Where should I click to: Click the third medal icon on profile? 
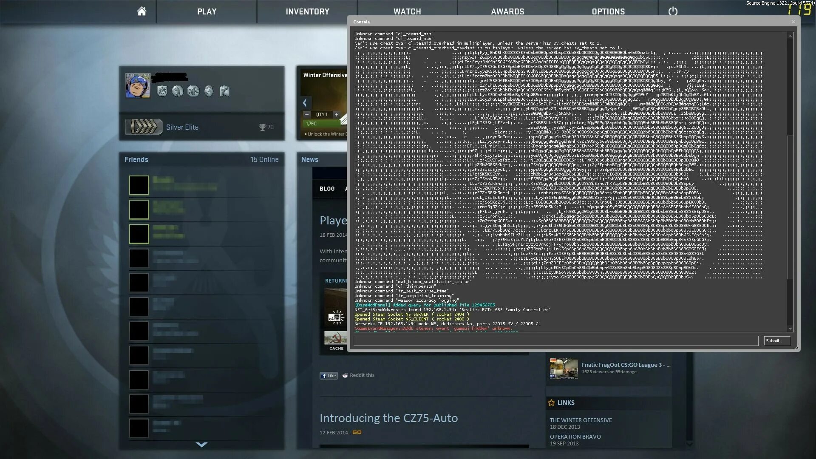click(193, 91)
